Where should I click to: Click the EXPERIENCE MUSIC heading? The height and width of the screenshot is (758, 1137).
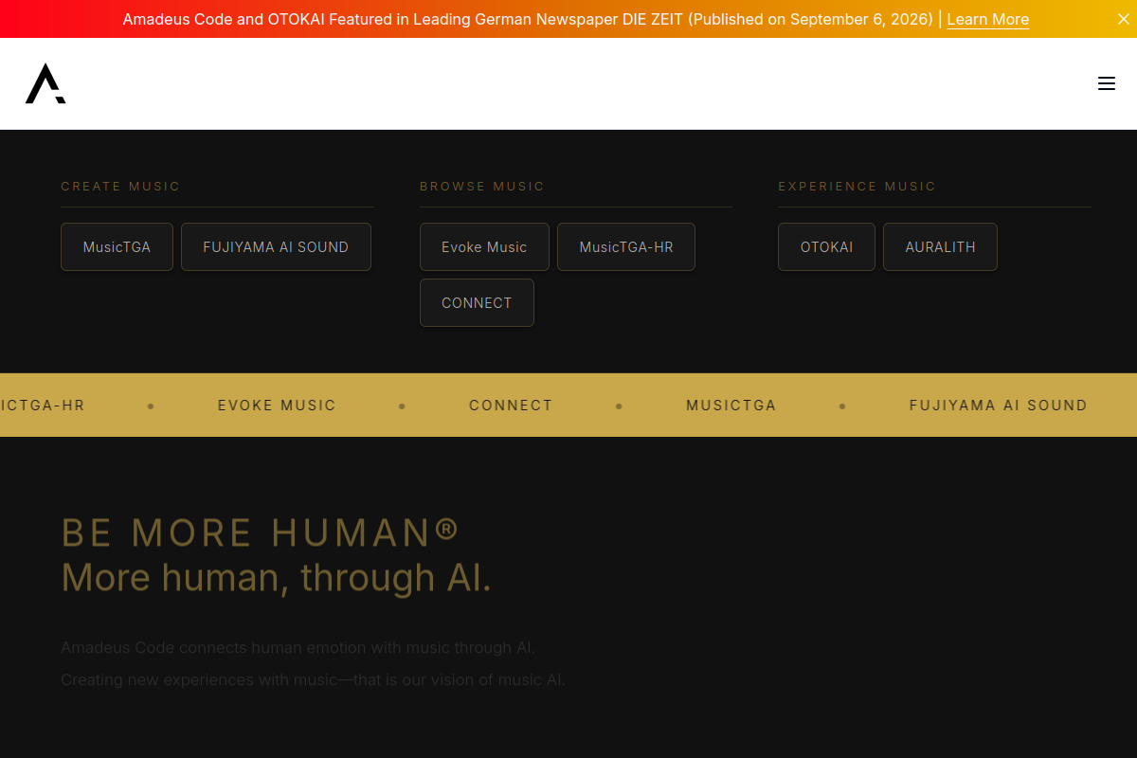[x=857, y=187]
